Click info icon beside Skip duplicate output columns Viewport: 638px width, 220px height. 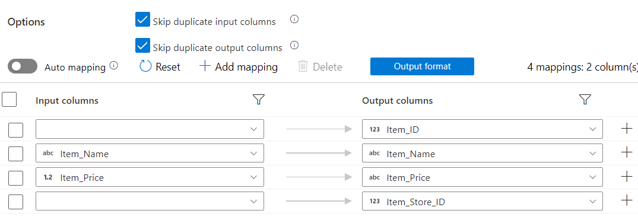[x=294, y=44]
